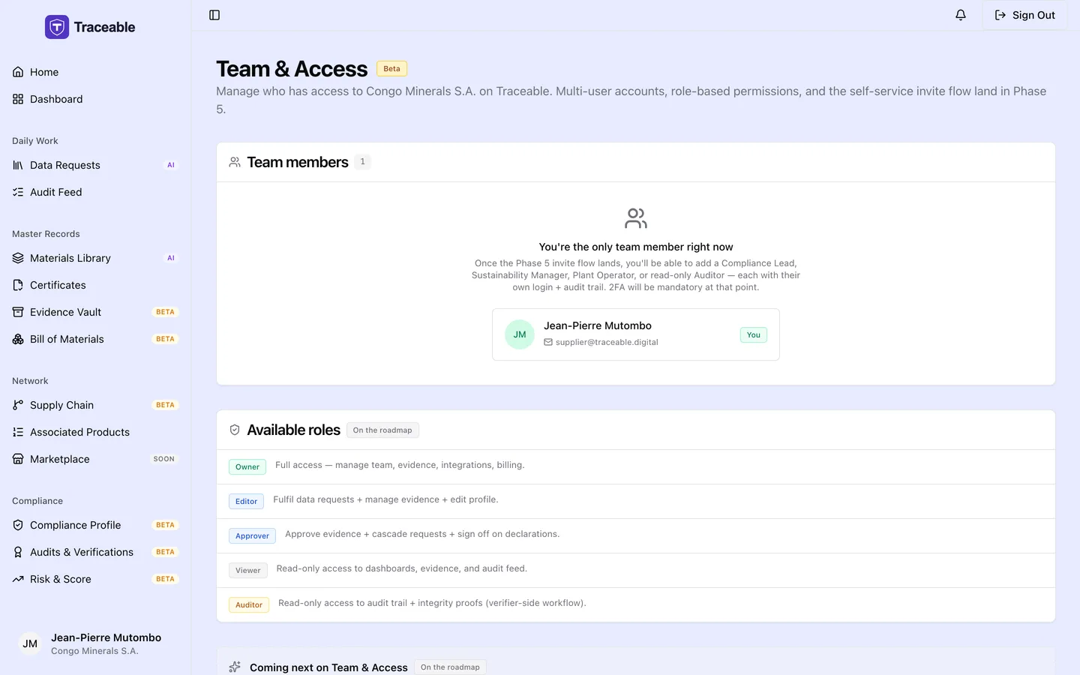1080x675 pixels.
Task: Click the Supply Chain branch icon
Action: pyautogui.click(x=18, y=405)
